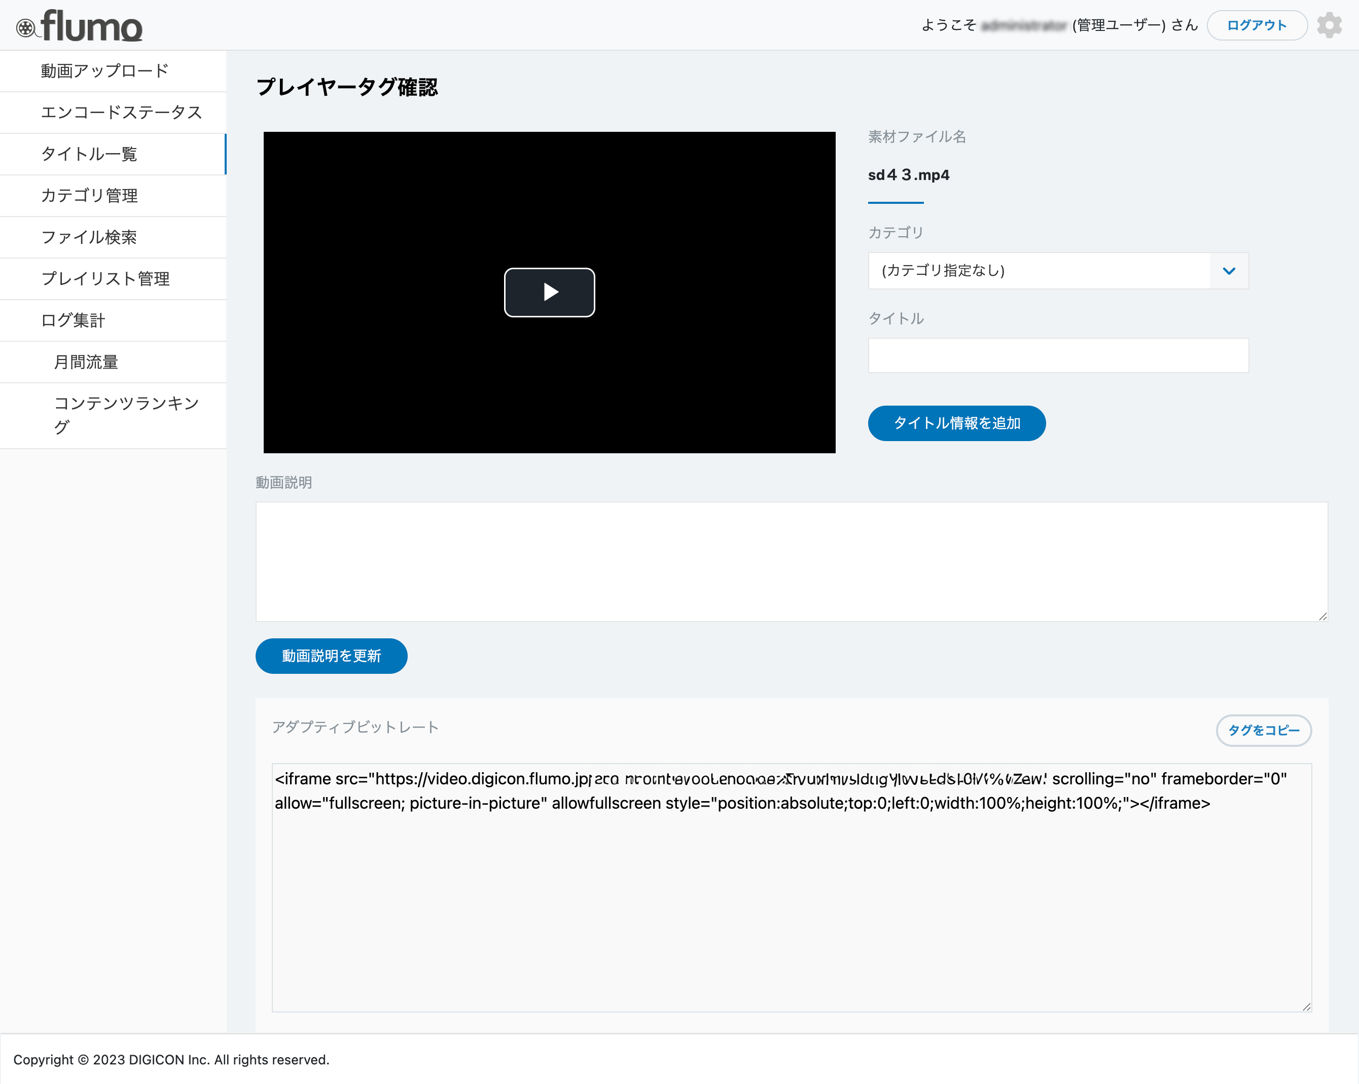Open the settings gear icon
The image size is (1359, 1084).
pyautogui.click(x=1330, y=26)
